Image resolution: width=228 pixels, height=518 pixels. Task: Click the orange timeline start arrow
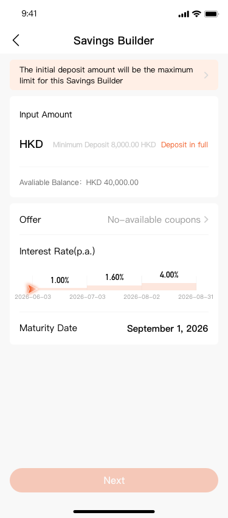[x=32, y=289]
